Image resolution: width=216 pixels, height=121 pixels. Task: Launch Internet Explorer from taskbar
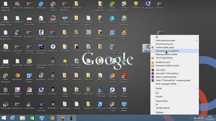[x=13, y=118]
